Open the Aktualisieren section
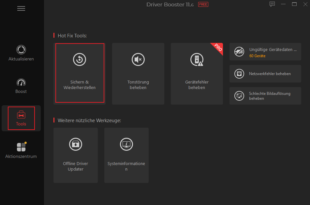Screen dimensions: 310x205 click(21, 53)
